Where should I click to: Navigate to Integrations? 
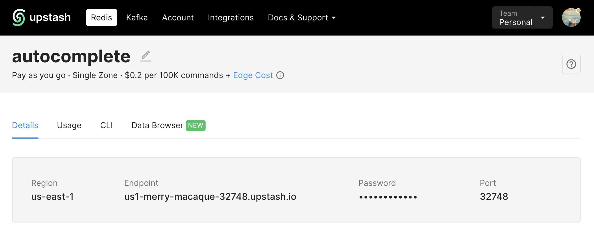pyautogui.click(x=231, y=17)
